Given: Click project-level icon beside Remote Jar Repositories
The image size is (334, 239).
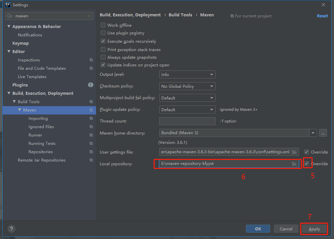Looking at the screenshot, I should (x=91, y=160).
